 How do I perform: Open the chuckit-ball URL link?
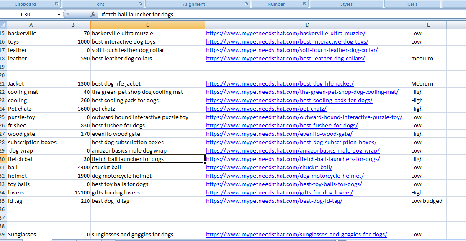point(269,168)
